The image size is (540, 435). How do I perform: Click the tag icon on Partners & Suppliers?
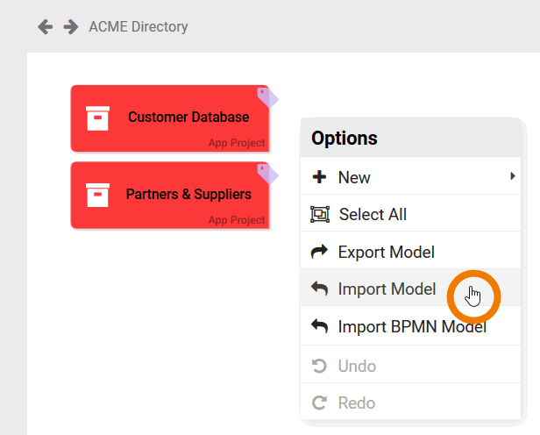point(266,173)
